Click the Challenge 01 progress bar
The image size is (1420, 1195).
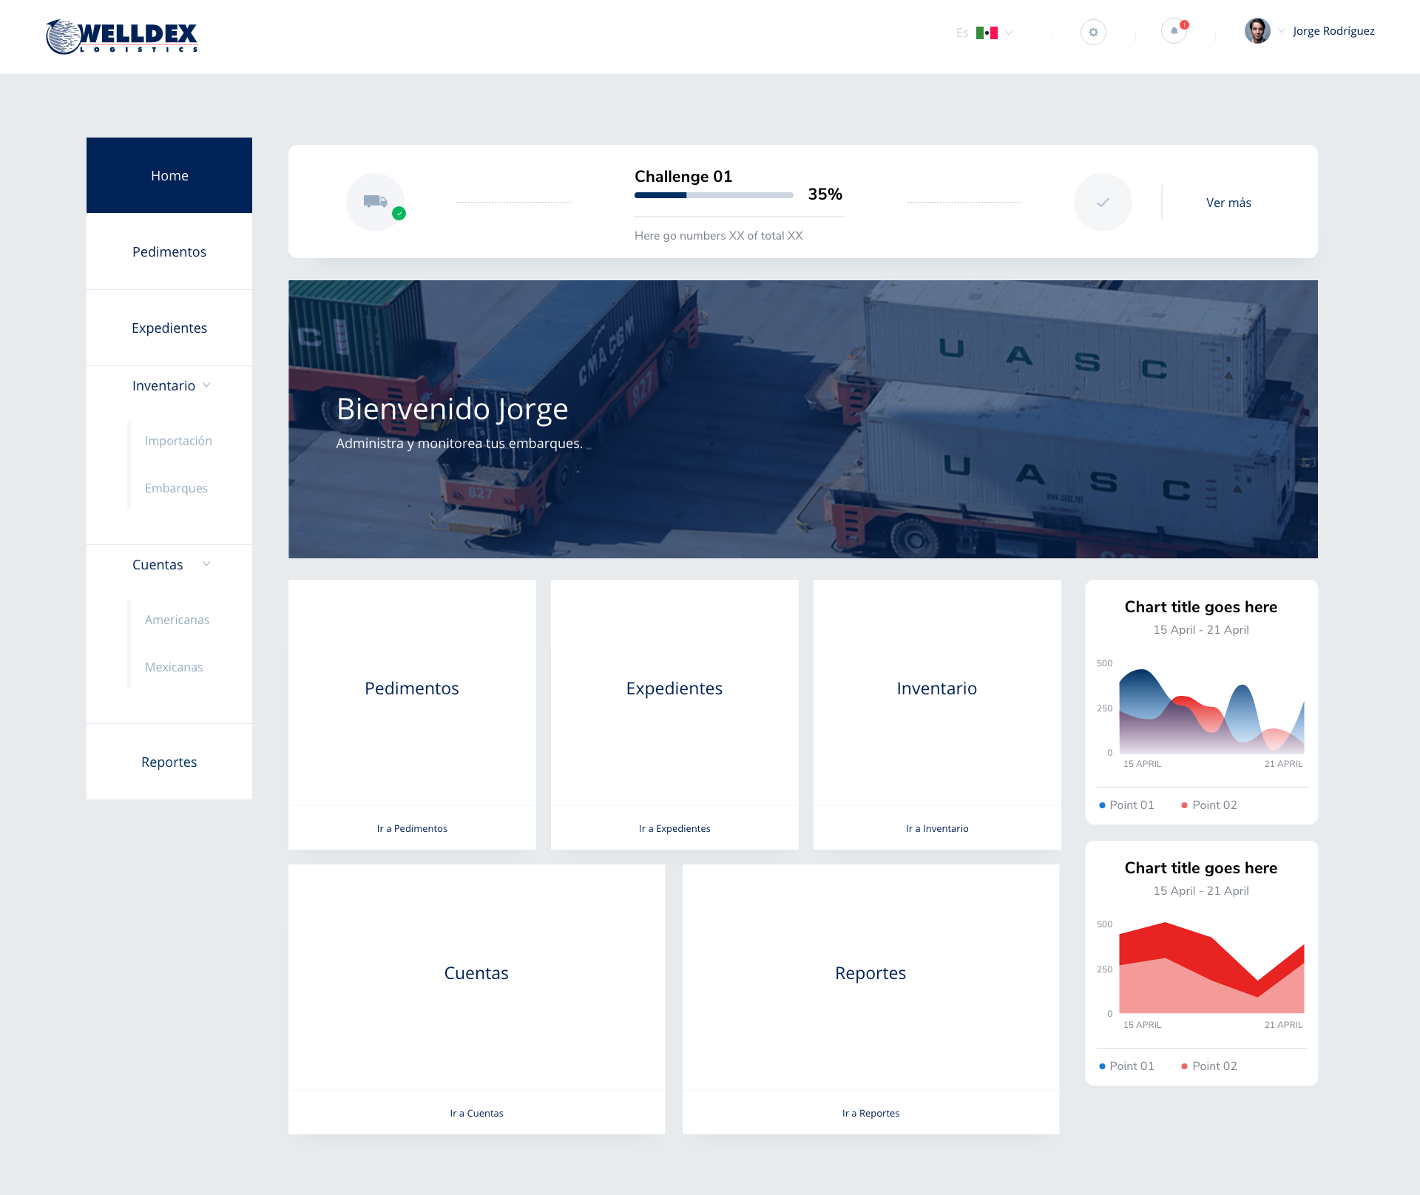tap(714, 195)
